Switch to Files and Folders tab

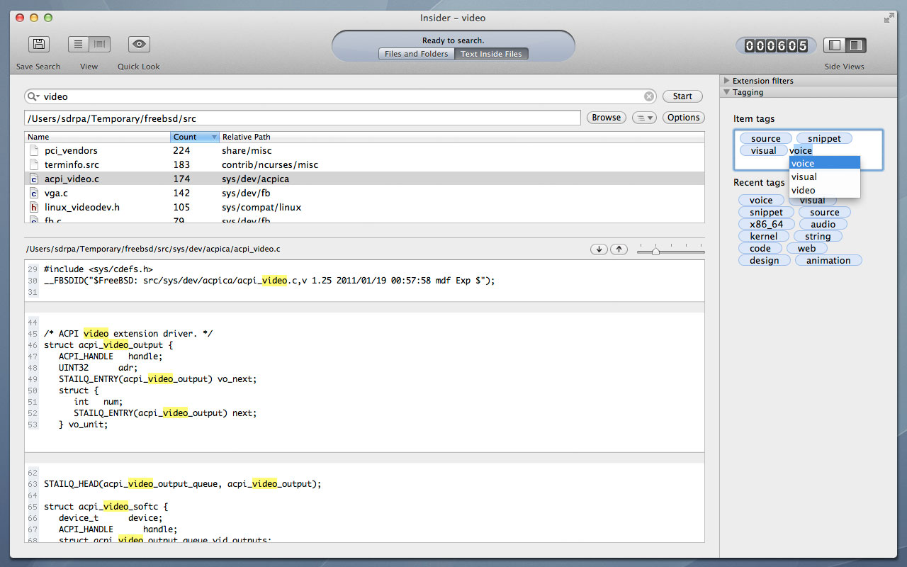(416, 54)
